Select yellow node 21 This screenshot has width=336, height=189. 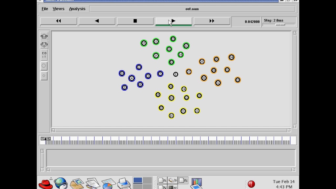point(183,111)
